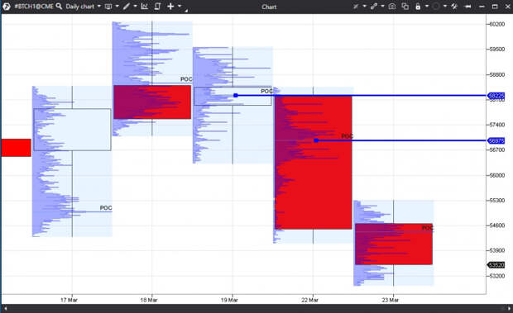Click the circular refresh icon
Viewport: 513px width, 313px height.
click(436, 7)
